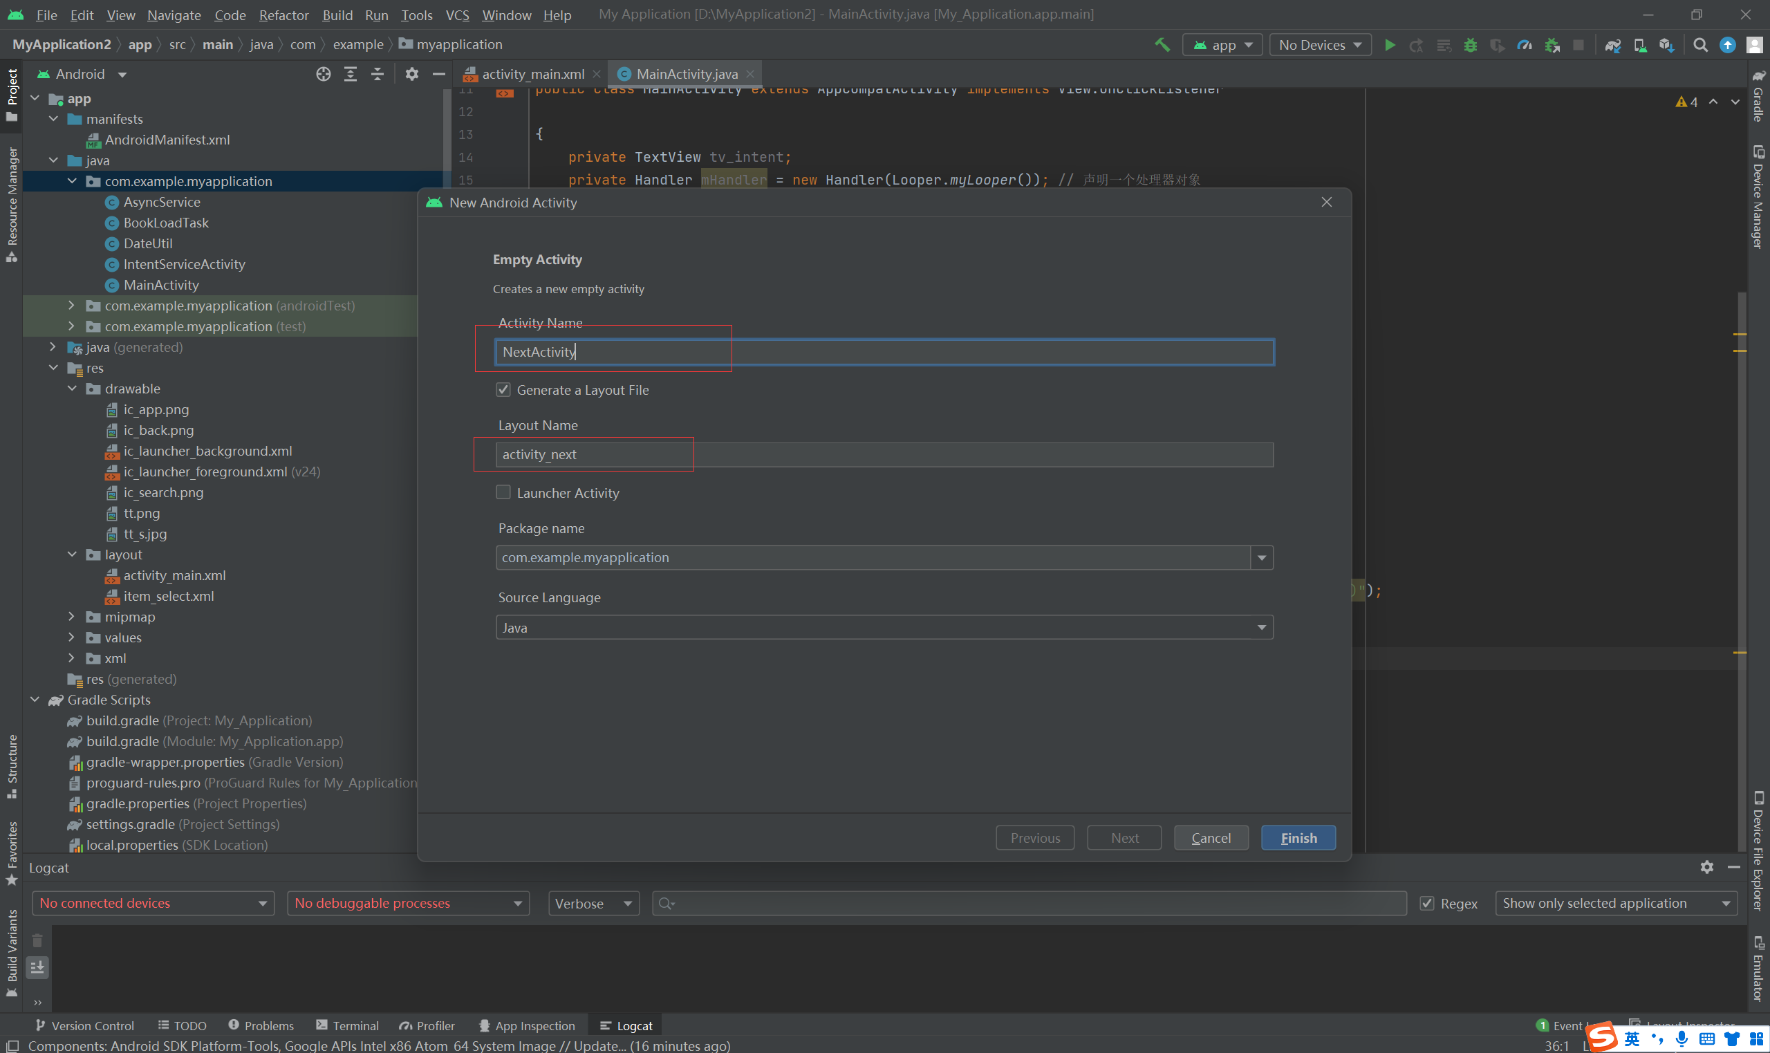1770x1053 pixels.
Task: Open the Package name dropdown arrow
Action: pyautogui.click(x=1261, y=558)
